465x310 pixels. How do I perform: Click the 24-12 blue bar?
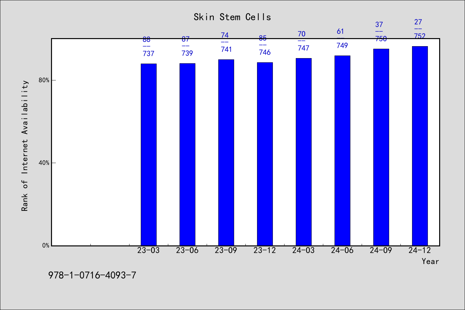tap(420, 146)
